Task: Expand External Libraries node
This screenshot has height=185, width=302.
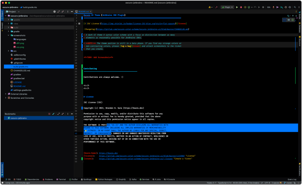Action: tap(6, 94)
